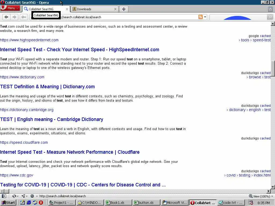The width and height of the screenshot is (275, 206).
Task: Open https://www.highspeedinternet.com URL link
Action: [29, 40]
